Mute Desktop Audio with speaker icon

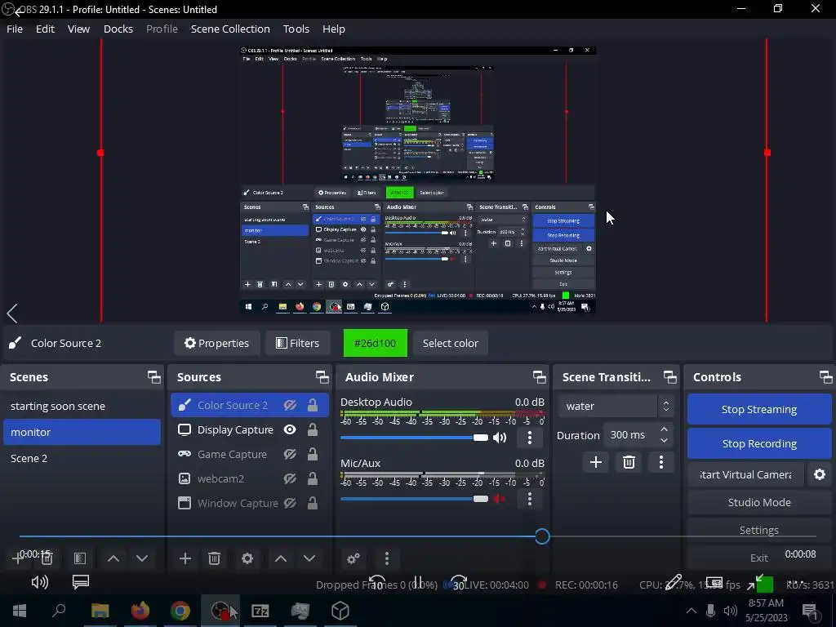[x=500, y=438]
